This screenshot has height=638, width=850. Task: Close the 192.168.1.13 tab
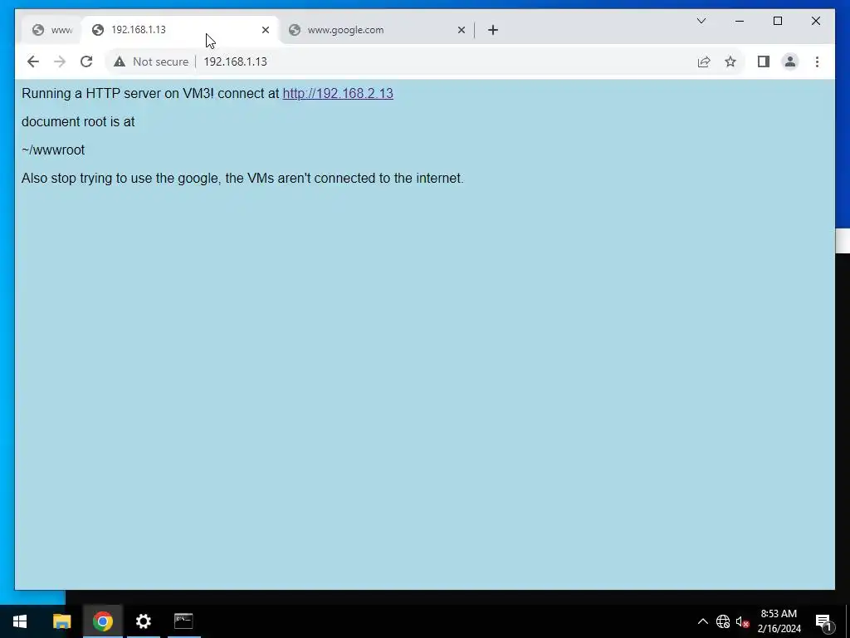266,31
